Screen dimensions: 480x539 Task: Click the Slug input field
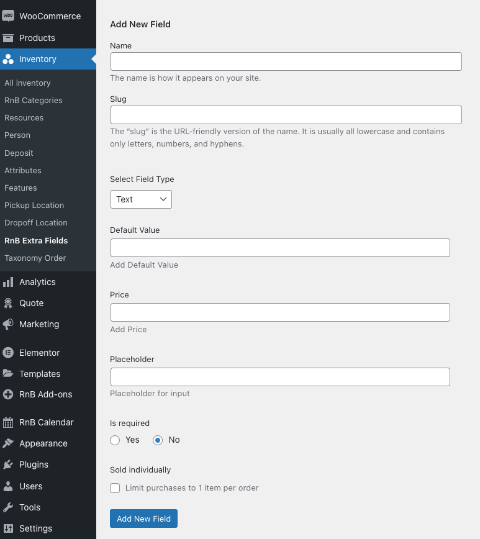tap(286, 115)
